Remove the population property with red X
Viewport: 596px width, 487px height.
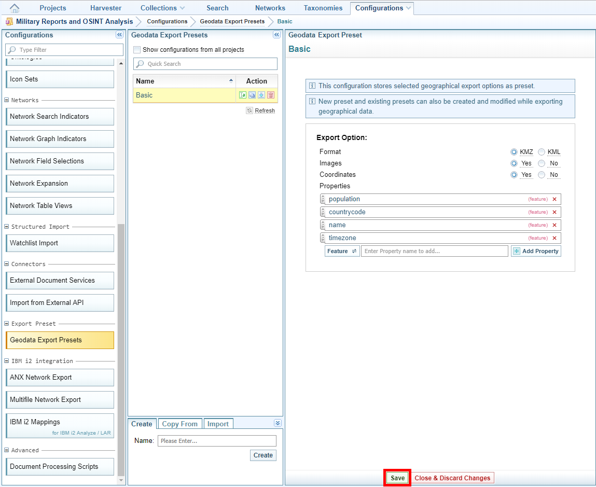point(554,199)
